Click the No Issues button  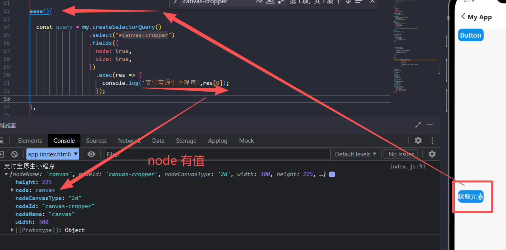click(x=400, y=154)
